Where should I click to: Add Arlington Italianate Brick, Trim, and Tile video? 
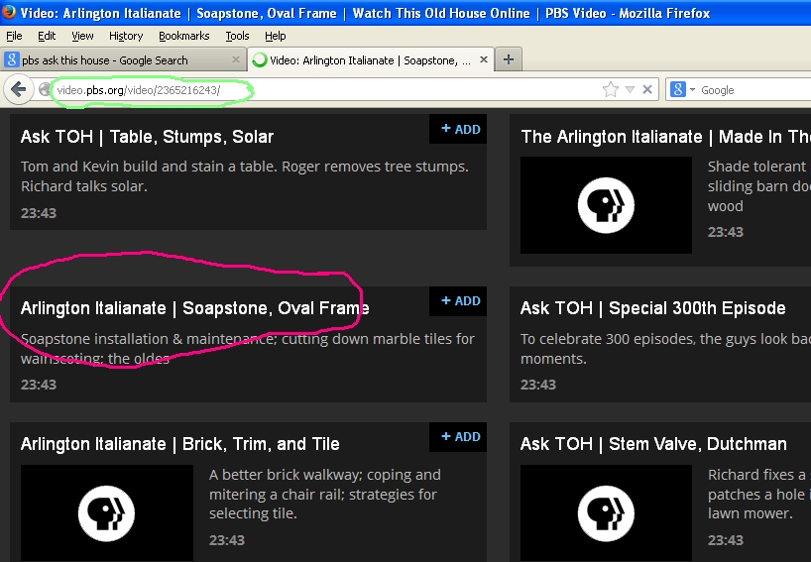pyautogui.click(x=460, y=437)
